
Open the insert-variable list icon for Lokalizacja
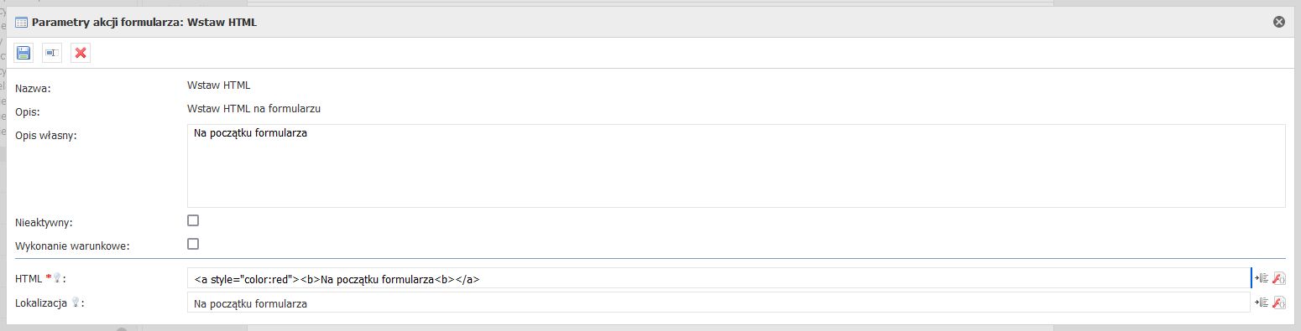pos(1262,303)
